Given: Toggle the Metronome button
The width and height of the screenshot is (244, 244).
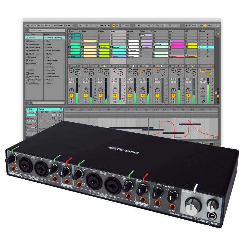Looking at the screenshot, I should [x=61, y=25].
